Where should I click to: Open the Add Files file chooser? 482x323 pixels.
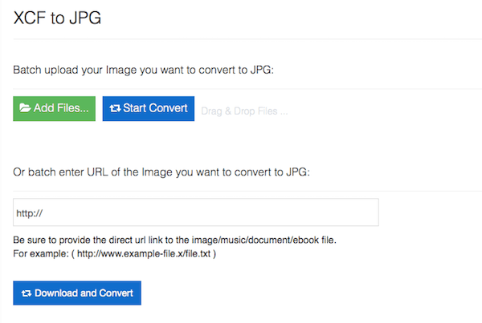[54, 108]
